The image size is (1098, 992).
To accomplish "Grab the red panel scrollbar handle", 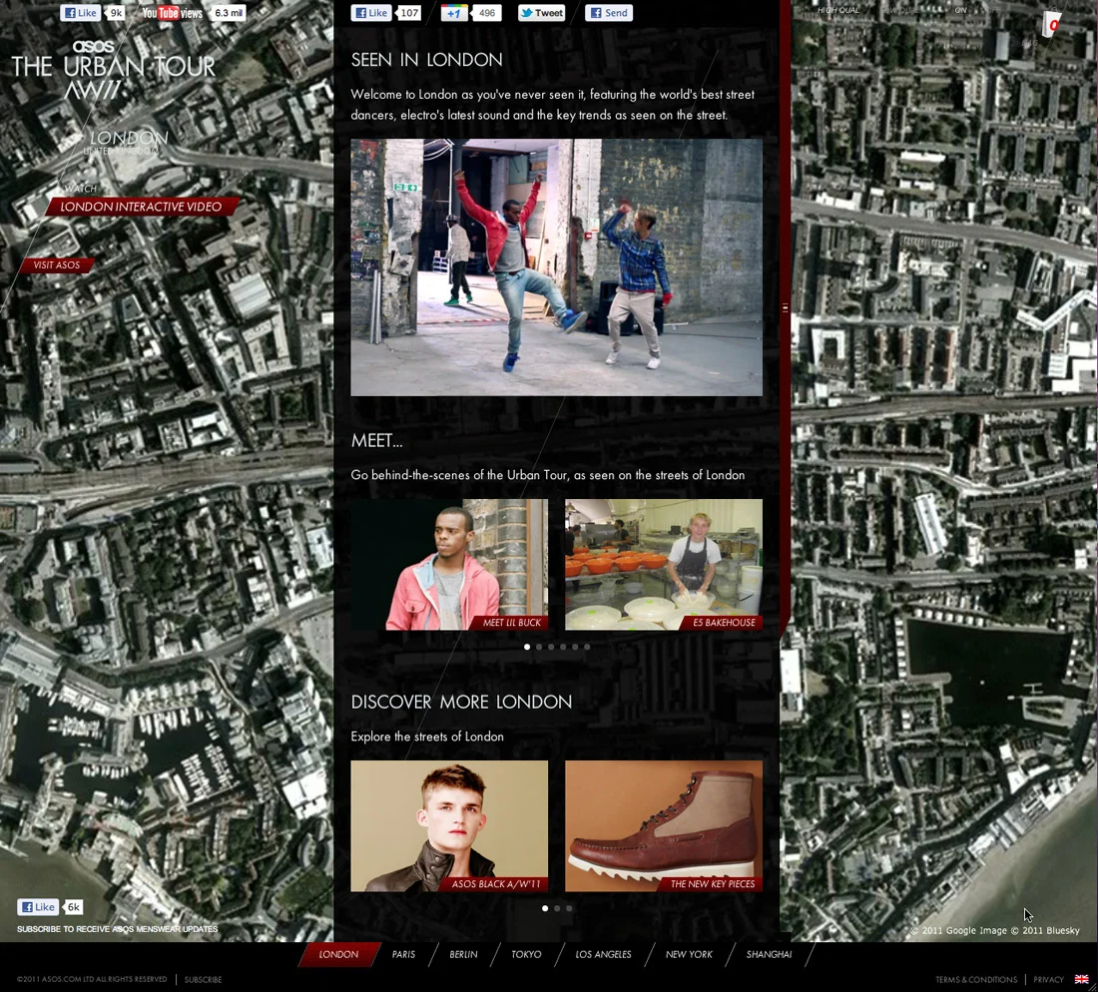I will [785, 308].
